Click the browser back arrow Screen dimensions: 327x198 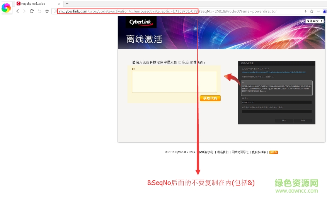pos(18,11)
